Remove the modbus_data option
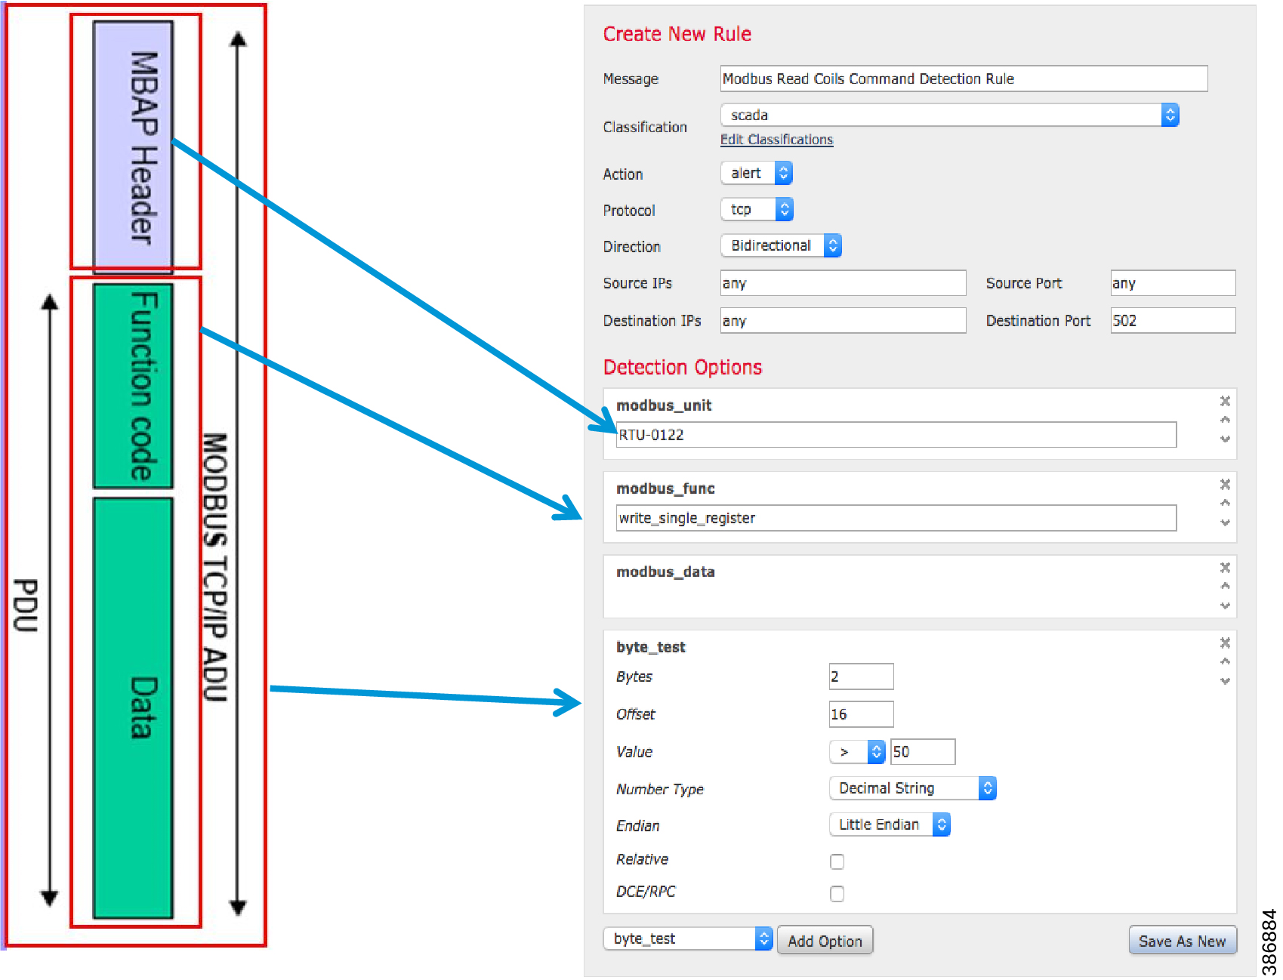Screen dimensions: 1283x980 (1225, 567)
